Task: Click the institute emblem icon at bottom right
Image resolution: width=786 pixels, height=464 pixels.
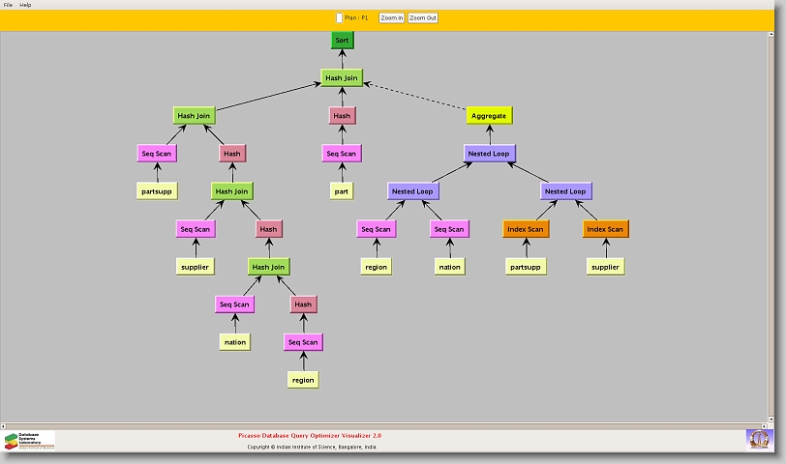Action: [760, 439]
